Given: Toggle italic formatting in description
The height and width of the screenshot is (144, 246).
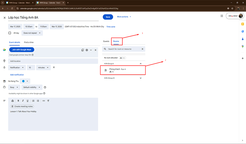Looking at the screenshot, I should 23,101.
